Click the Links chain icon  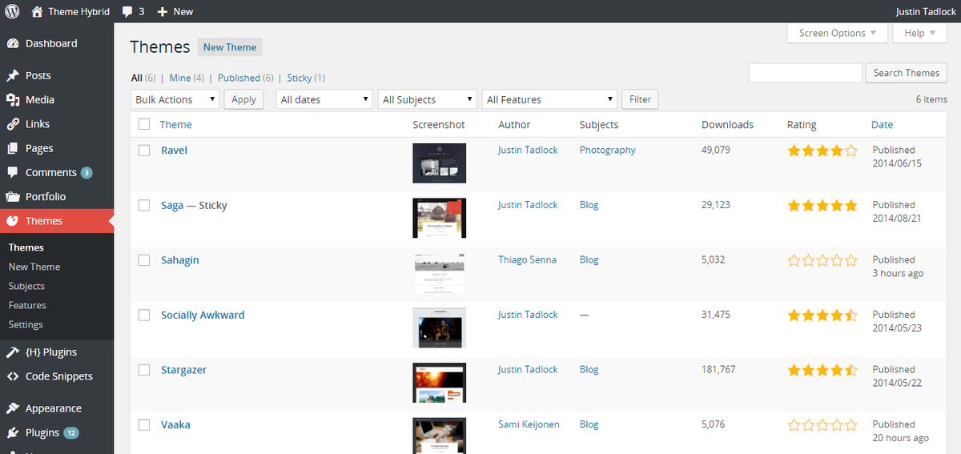click(x=13, y=124)
